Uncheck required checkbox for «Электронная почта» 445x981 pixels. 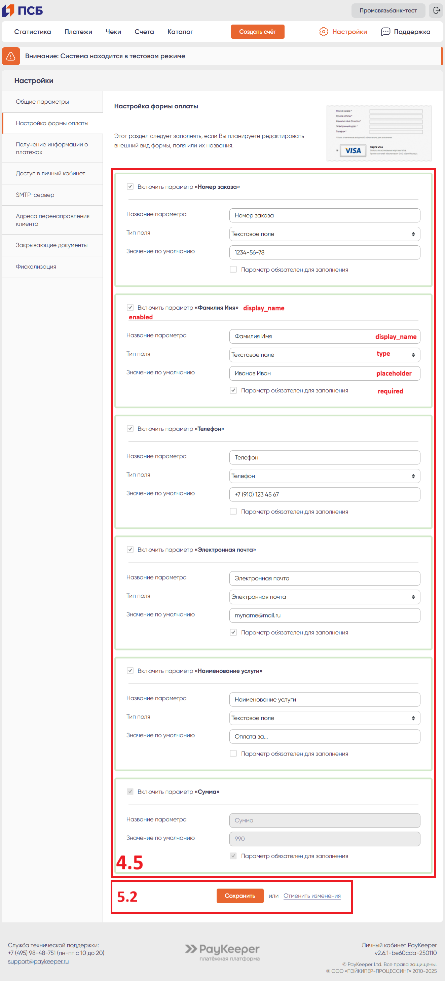pos(233,632)
